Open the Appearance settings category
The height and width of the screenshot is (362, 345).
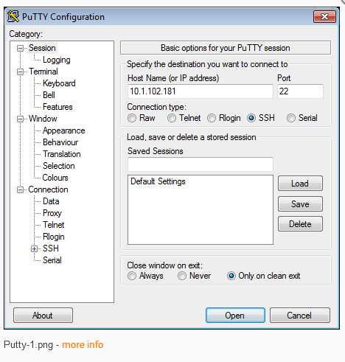pos(63,130)
